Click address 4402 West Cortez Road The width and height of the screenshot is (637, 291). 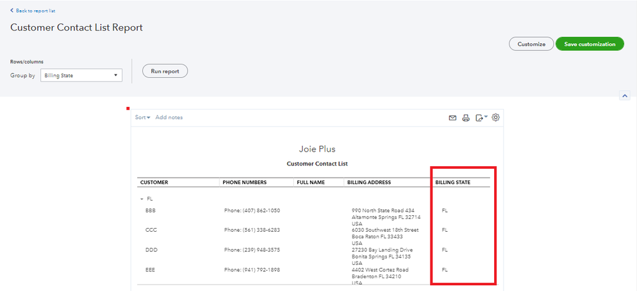pyautogui.click(x=380, y=269)
